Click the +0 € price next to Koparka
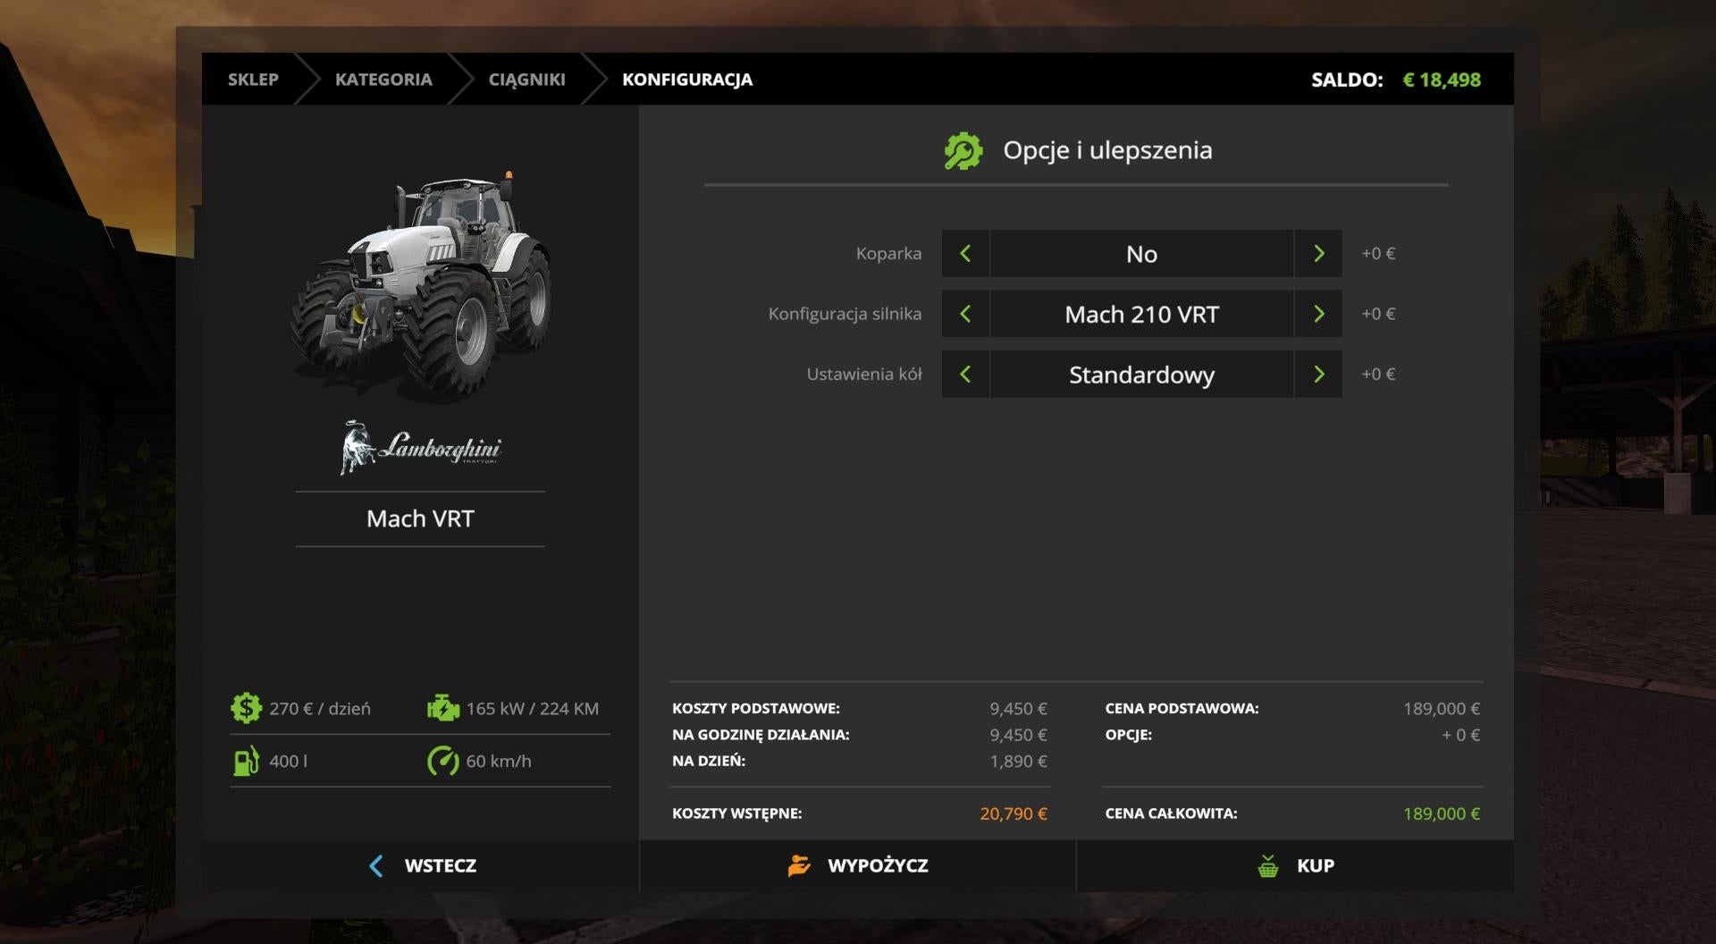1716x944 pixels. 1378,254
